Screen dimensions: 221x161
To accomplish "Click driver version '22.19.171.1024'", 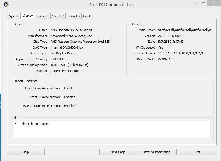I will click(170, 36).
